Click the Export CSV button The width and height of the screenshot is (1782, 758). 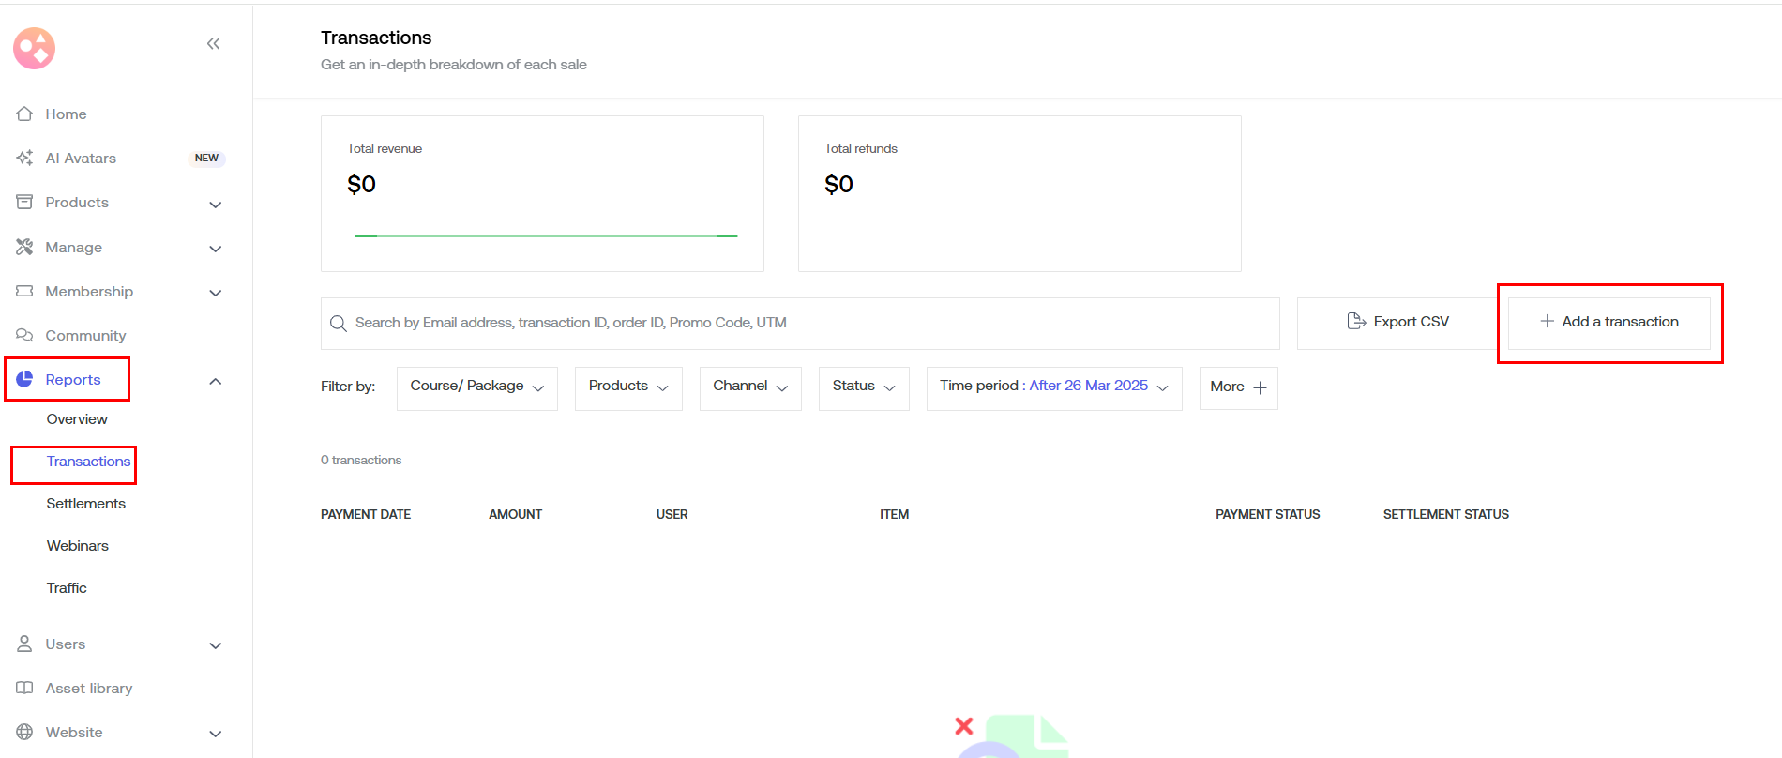(x=1397, y=322)
